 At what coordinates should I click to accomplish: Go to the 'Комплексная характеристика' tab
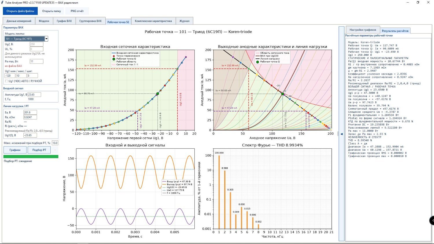[153, 21]
